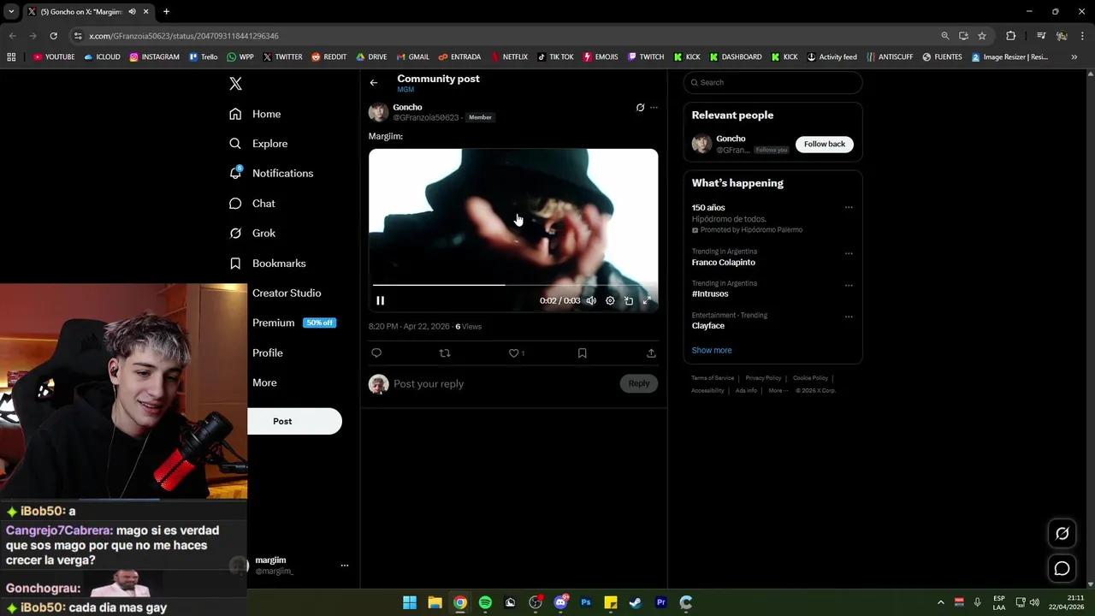The width and height of the screenshot is (1095, 616).
Task: Click Show more under trends
Action: (x=712, y=350)
